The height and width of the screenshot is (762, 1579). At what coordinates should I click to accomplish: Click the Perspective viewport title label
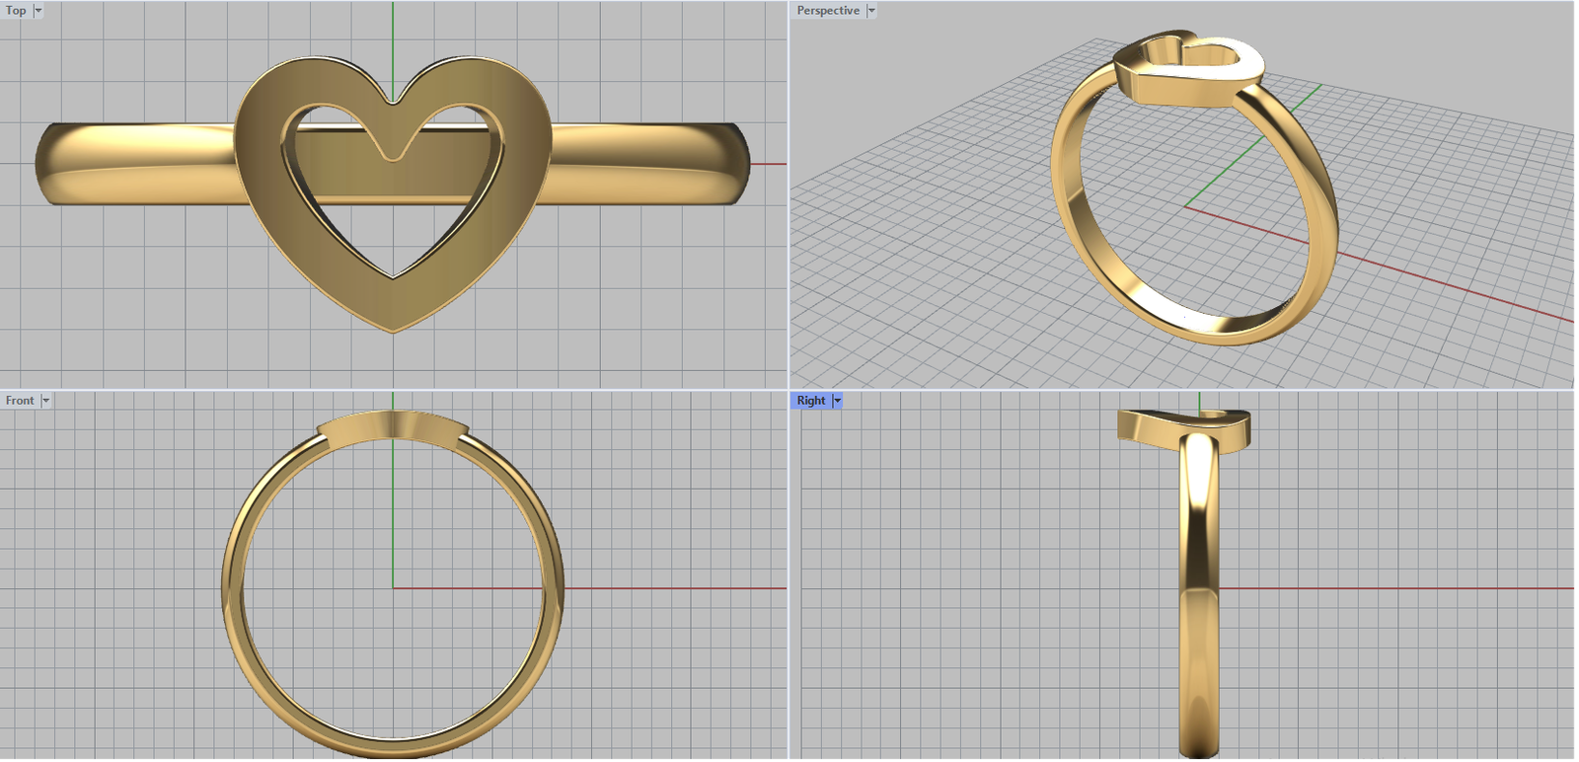coord(827,11)
